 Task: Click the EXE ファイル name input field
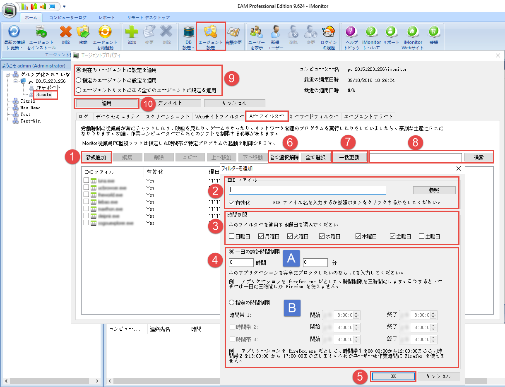click(x=308, y=190)
